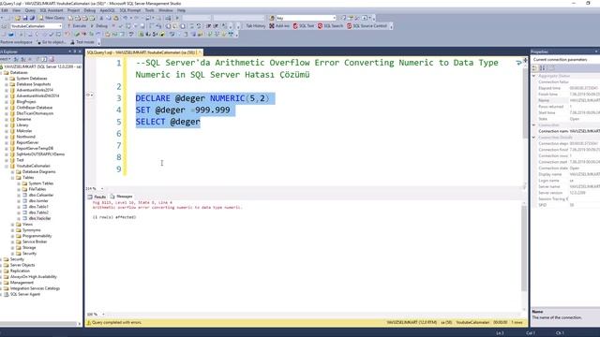
Task: Select the dbo.Calisanlar table
Action: tap(41, 195)
